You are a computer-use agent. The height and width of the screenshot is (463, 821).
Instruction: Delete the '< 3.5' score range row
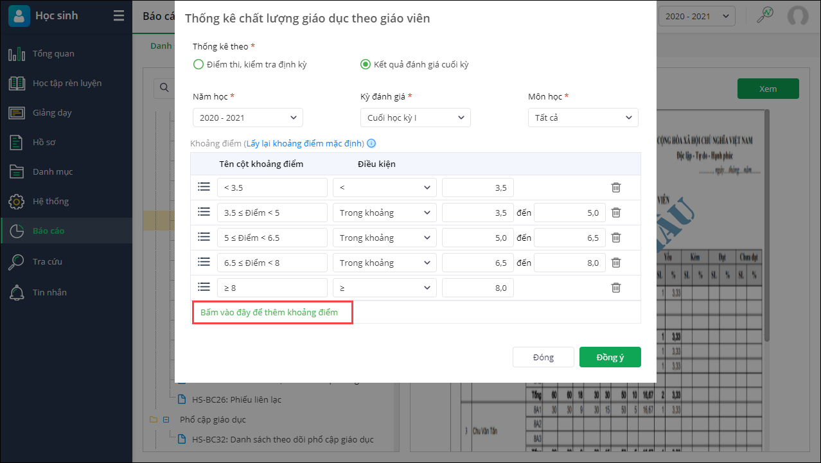coord(615,188)
